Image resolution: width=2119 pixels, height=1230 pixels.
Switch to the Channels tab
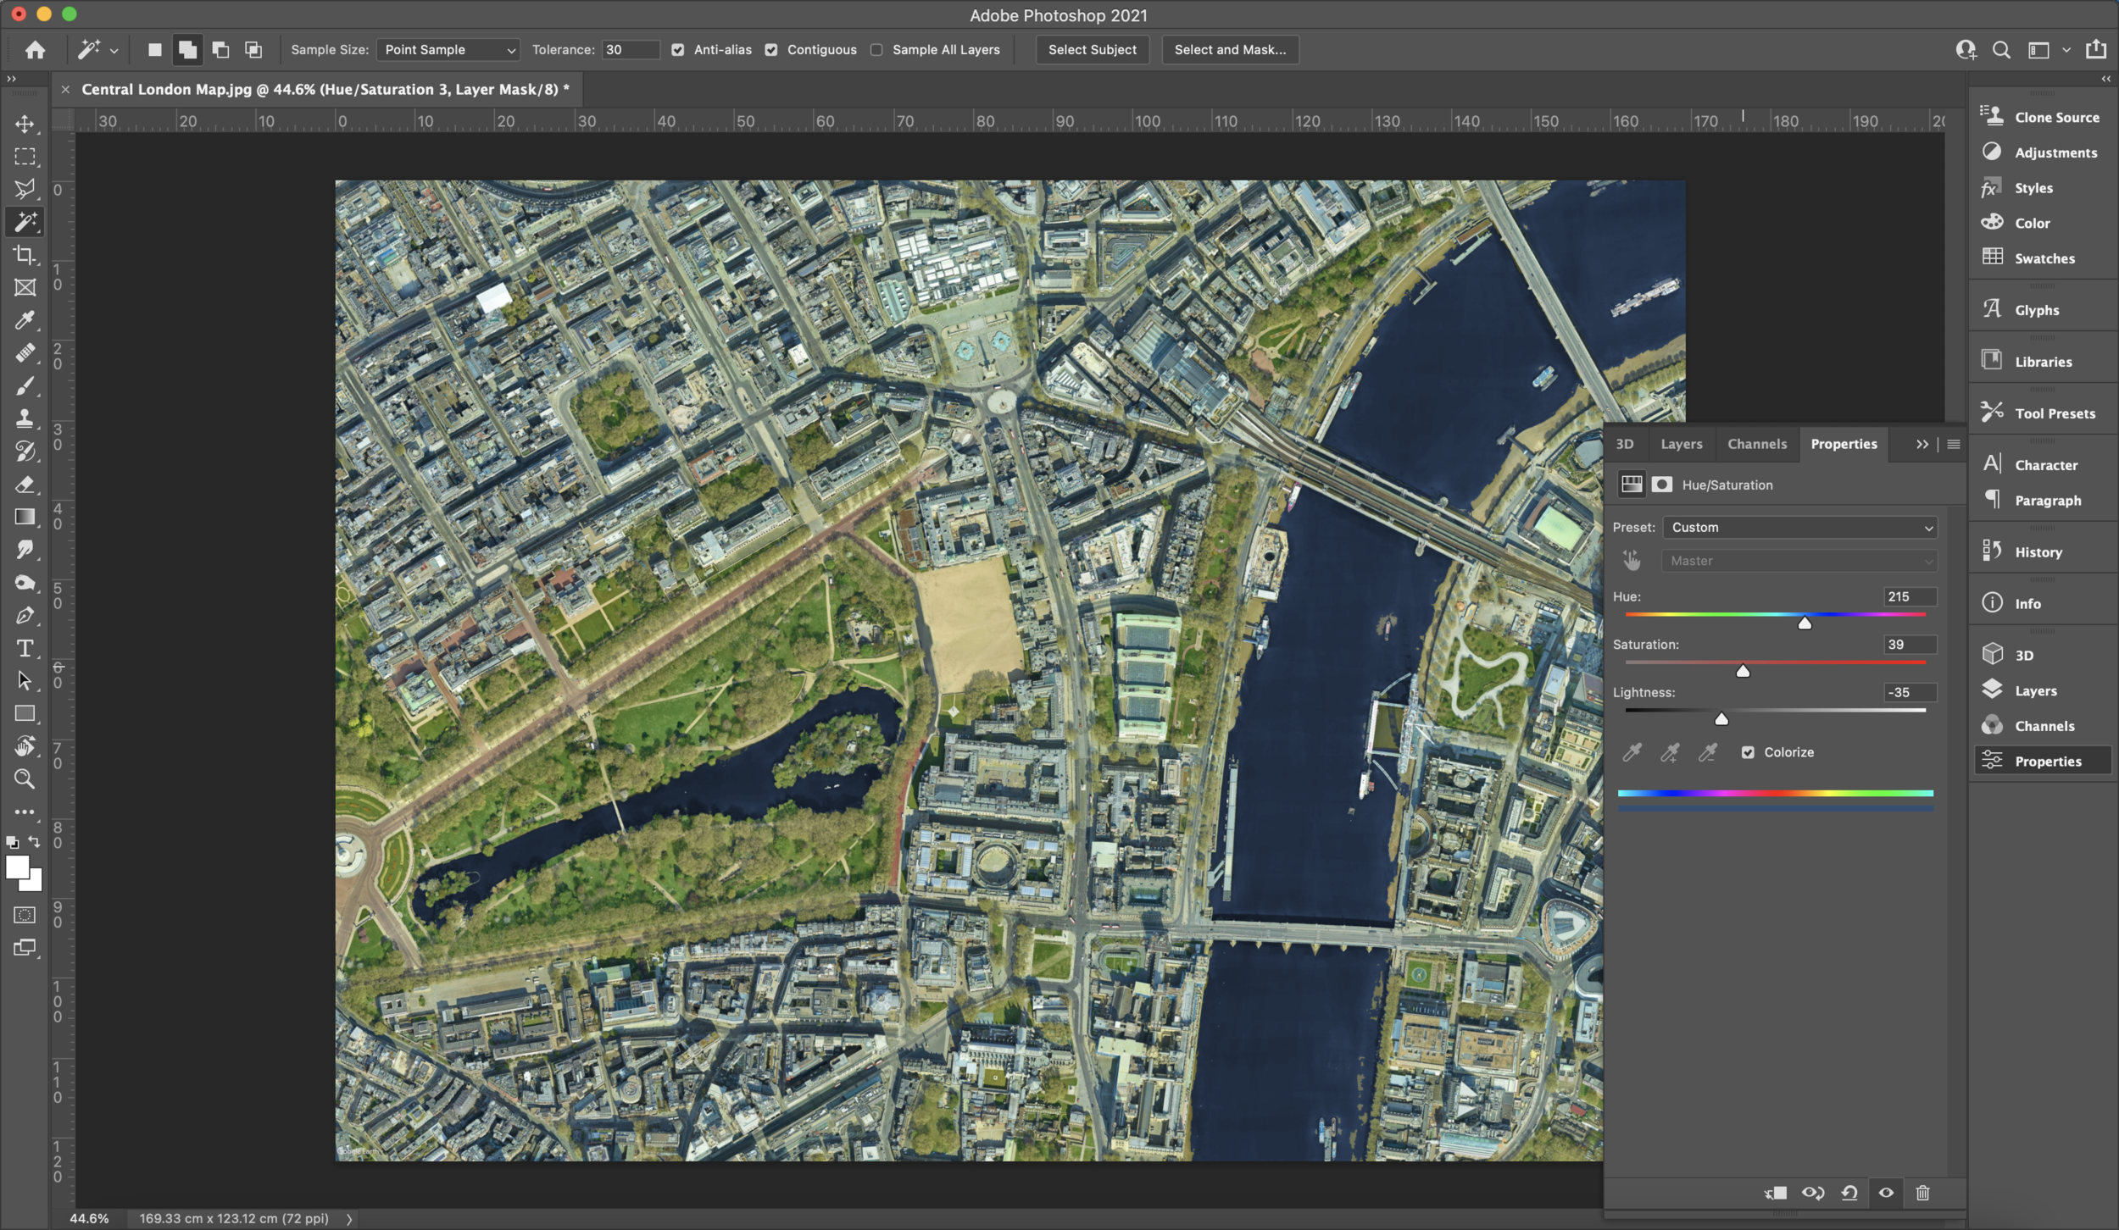1756,444
